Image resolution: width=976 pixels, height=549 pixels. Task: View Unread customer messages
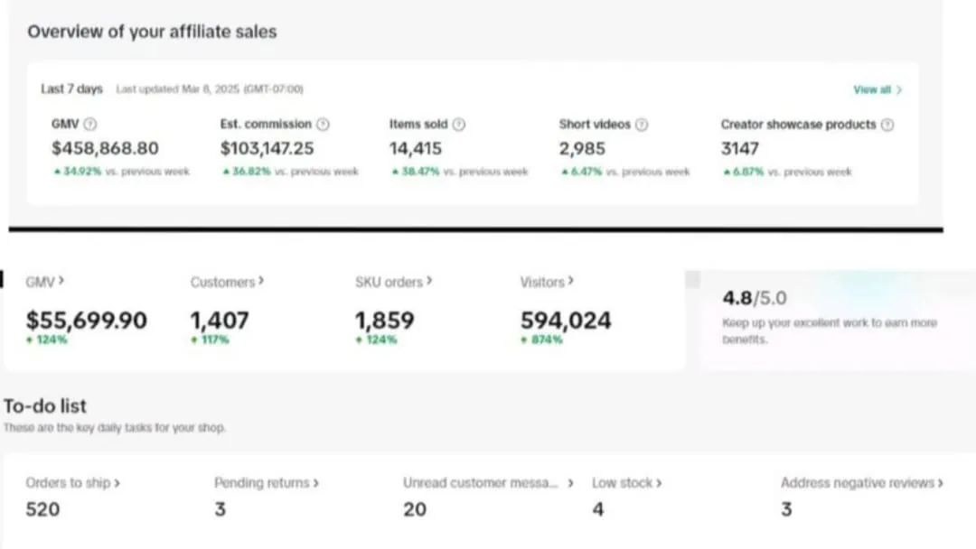point(488,483)
